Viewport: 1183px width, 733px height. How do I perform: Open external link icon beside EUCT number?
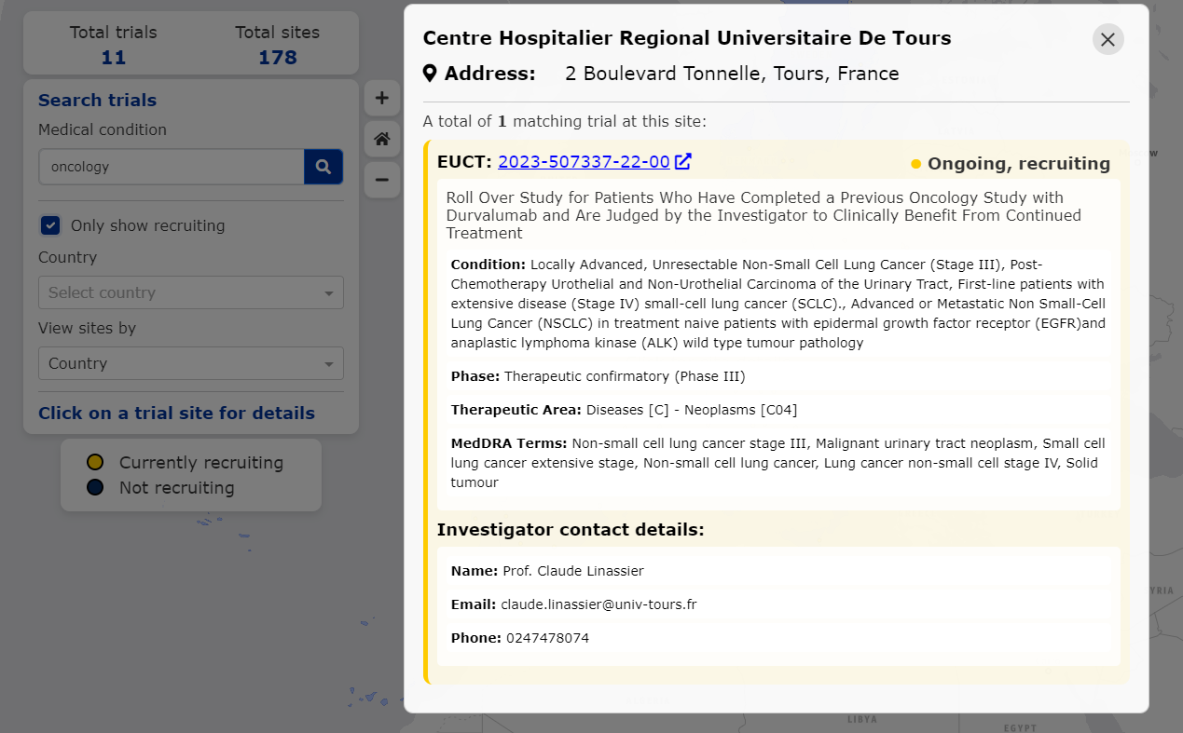tap(683, 161)
